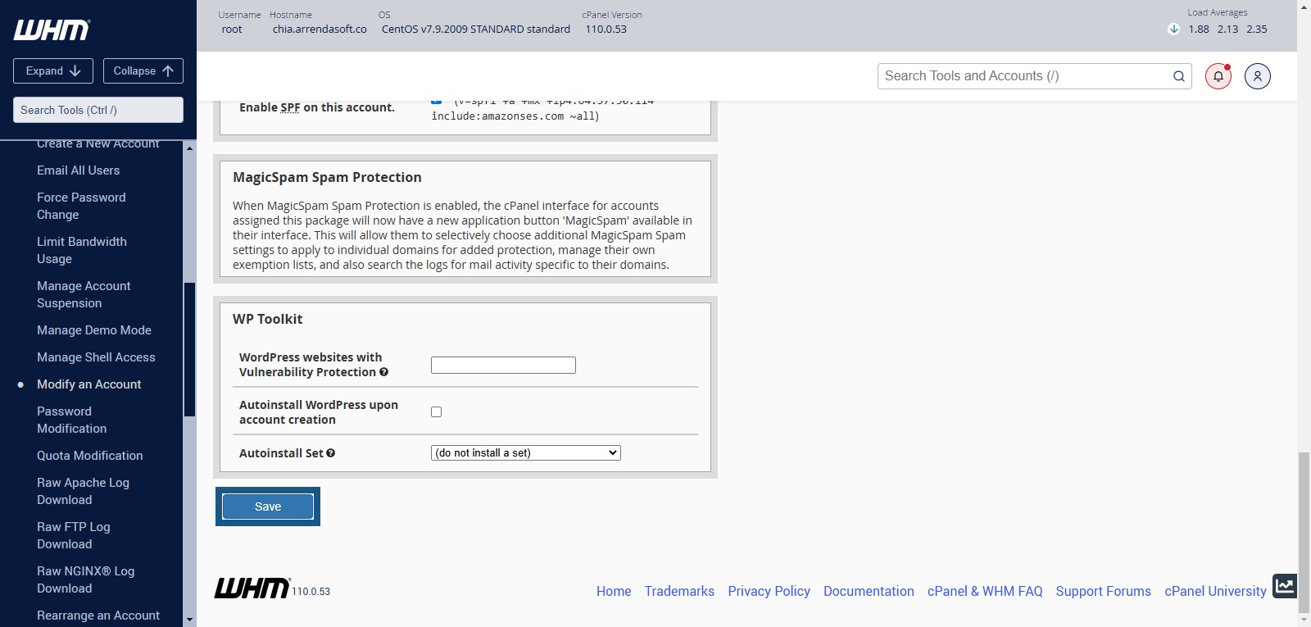The height and width of the screenshot is (627, 1311).
Task: Click the Save button
Action: click(x=268, y=507)
